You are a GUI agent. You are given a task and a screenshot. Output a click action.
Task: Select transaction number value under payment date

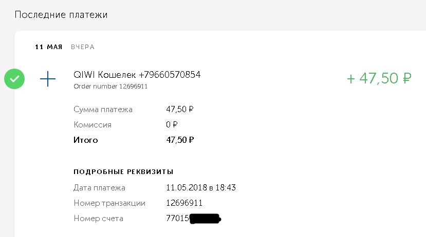point(184,203)
